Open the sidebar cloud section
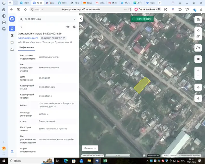 pos(12,50)
